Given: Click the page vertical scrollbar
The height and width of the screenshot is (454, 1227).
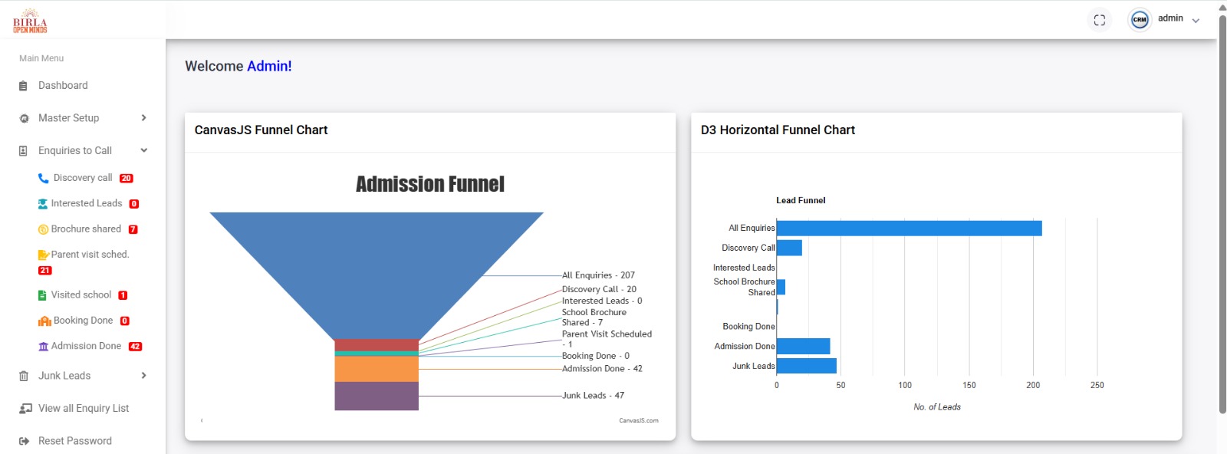Looking at the screenshot, I should [1222, 215].
